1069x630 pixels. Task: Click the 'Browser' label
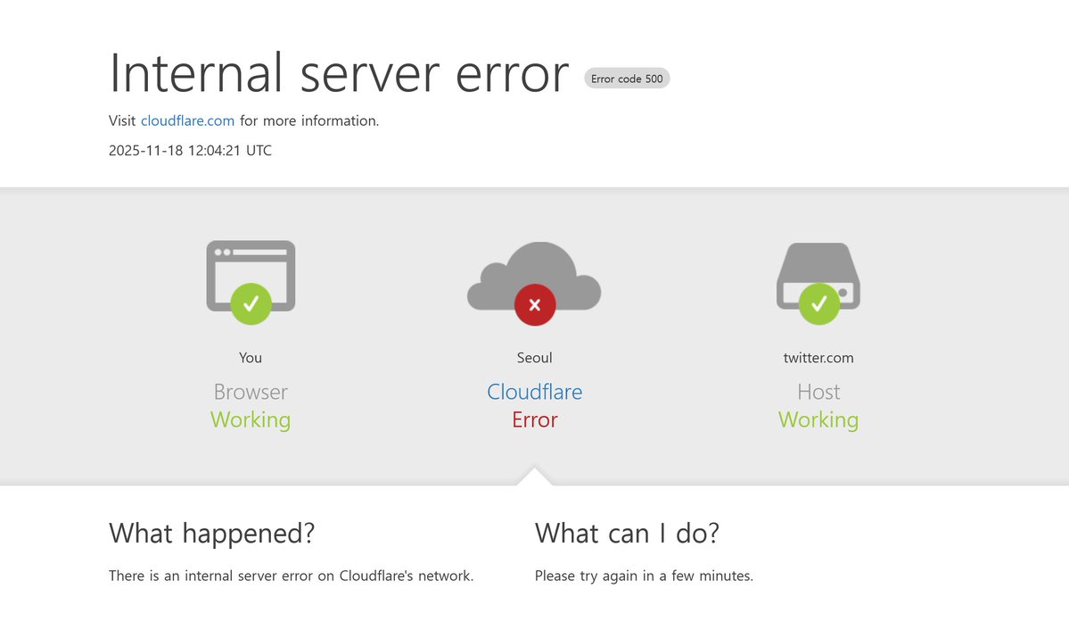click(251, 392)
